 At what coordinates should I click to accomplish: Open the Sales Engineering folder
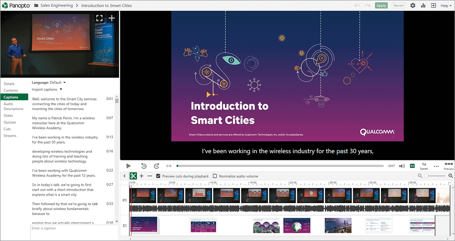pos(57,5)
